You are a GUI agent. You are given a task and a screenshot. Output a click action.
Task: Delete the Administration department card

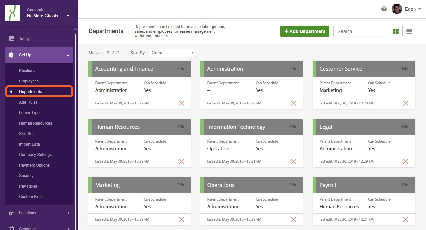pos(293,103)
